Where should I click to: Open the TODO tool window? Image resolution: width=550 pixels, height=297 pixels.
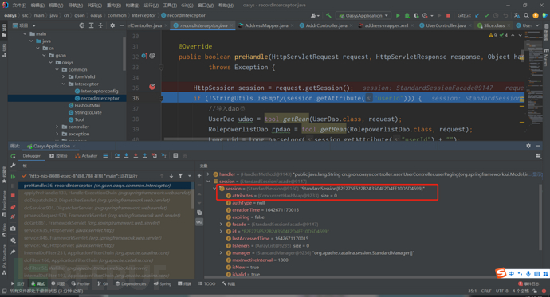click(x=207, y=283)
